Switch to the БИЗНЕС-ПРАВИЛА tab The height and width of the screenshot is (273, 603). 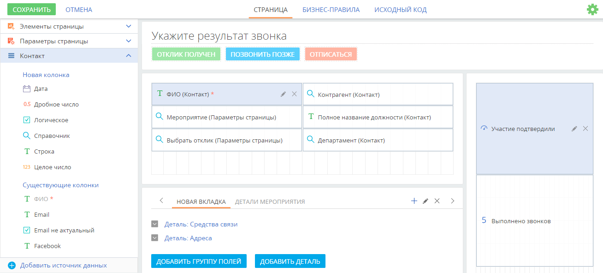[x=331, y=9]
